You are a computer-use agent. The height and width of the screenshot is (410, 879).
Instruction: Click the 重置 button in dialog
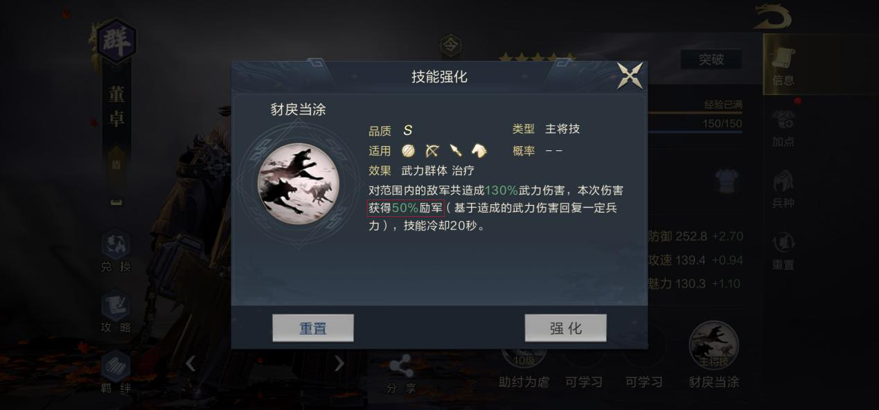(x=313, y=328)
